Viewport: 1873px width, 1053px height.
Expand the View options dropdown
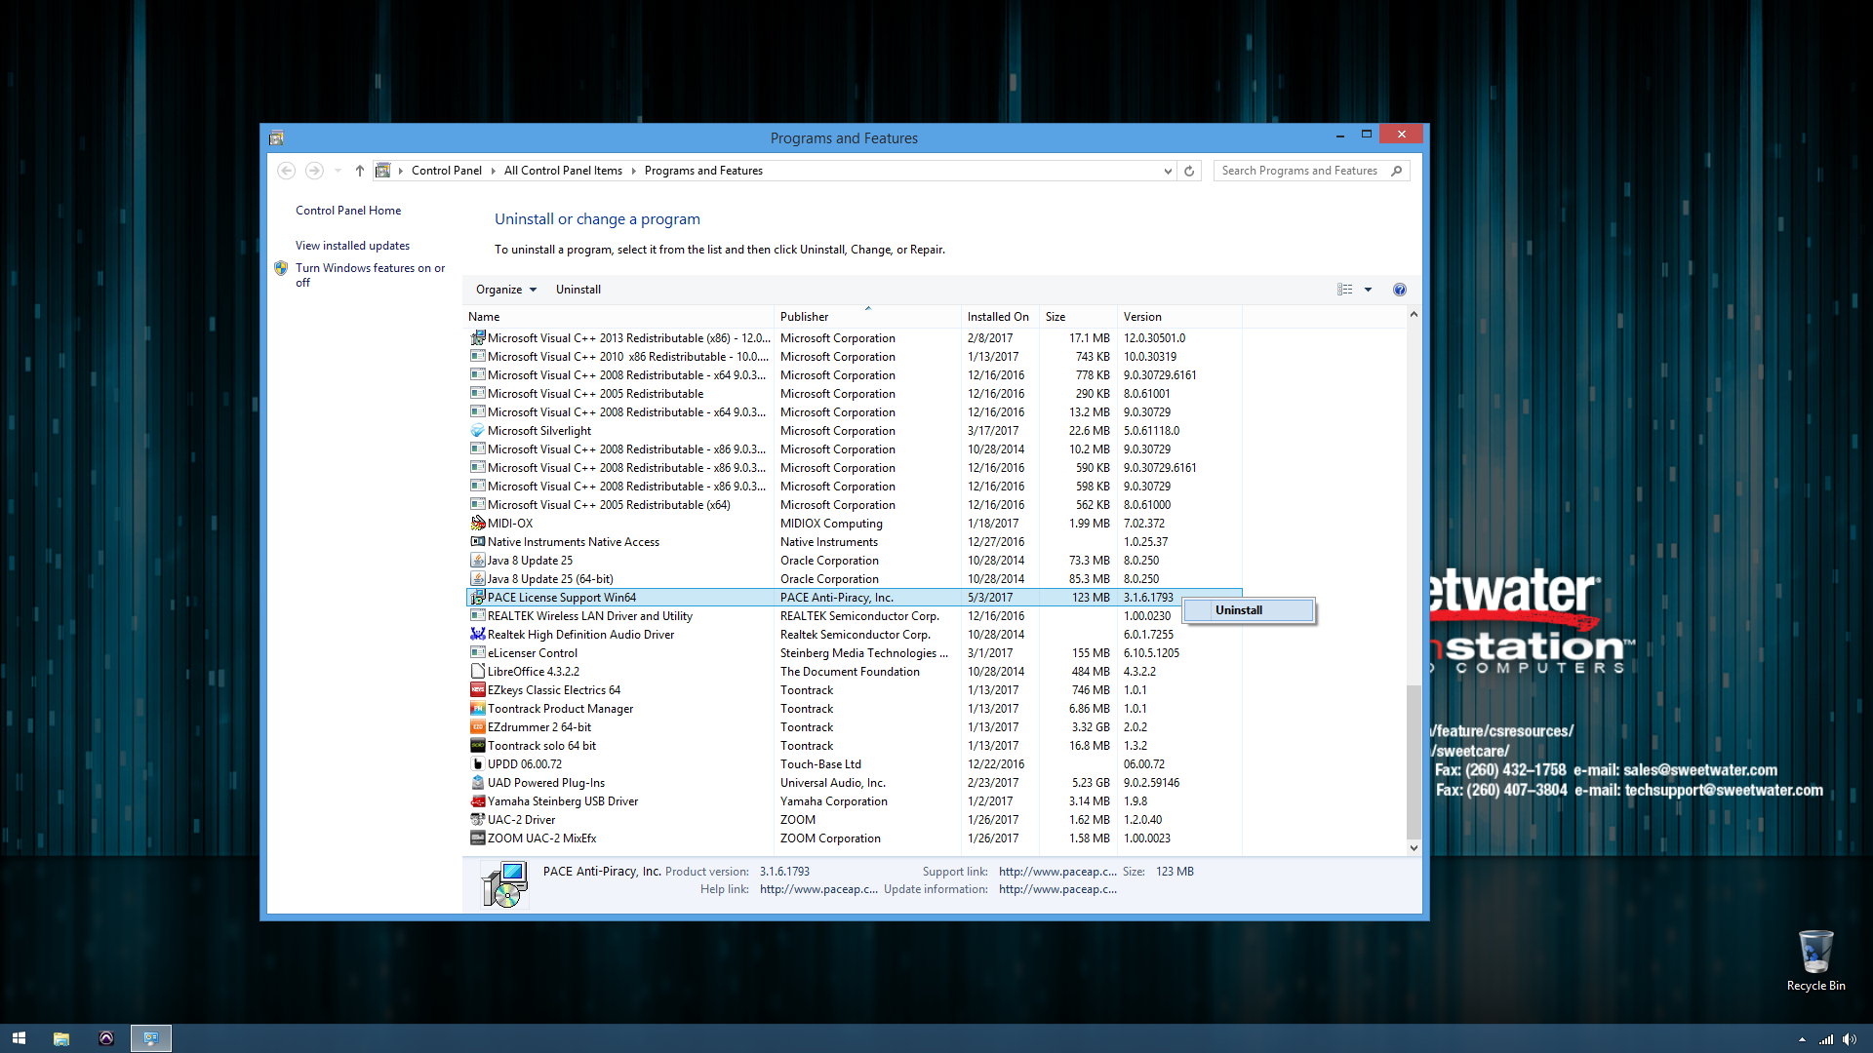pos(1368,290)
